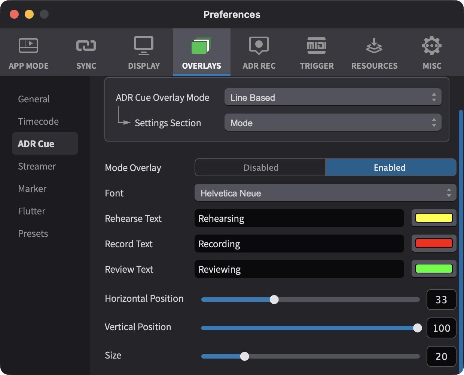Minimize the Preferences window
Image resolution: width=464 pixels, height=375 pixels.
29,14
